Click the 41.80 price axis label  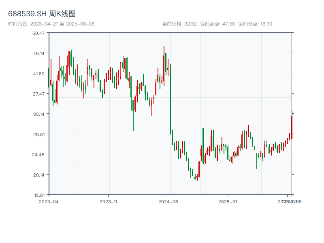(38, 74)
